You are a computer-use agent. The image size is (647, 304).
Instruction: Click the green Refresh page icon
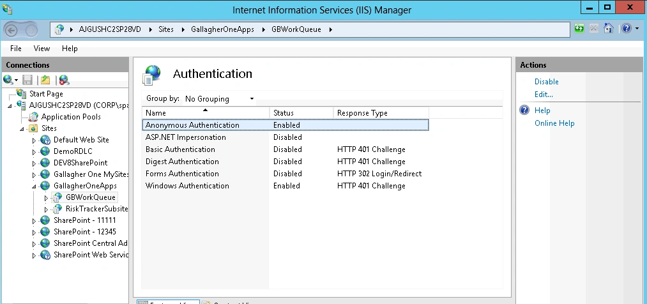click(x=579, y=29)
